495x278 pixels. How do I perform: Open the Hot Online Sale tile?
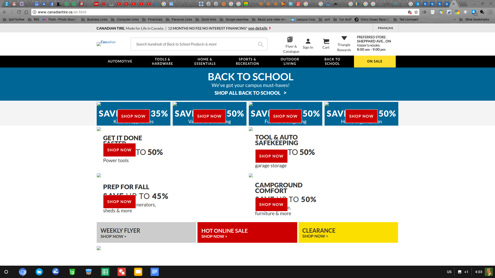click(x=247, y=232)
